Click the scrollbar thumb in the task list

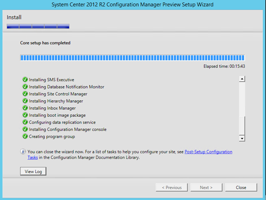(242, 125)
